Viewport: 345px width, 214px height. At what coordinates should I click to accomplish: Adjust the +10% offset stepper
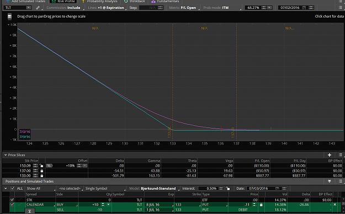79,165
